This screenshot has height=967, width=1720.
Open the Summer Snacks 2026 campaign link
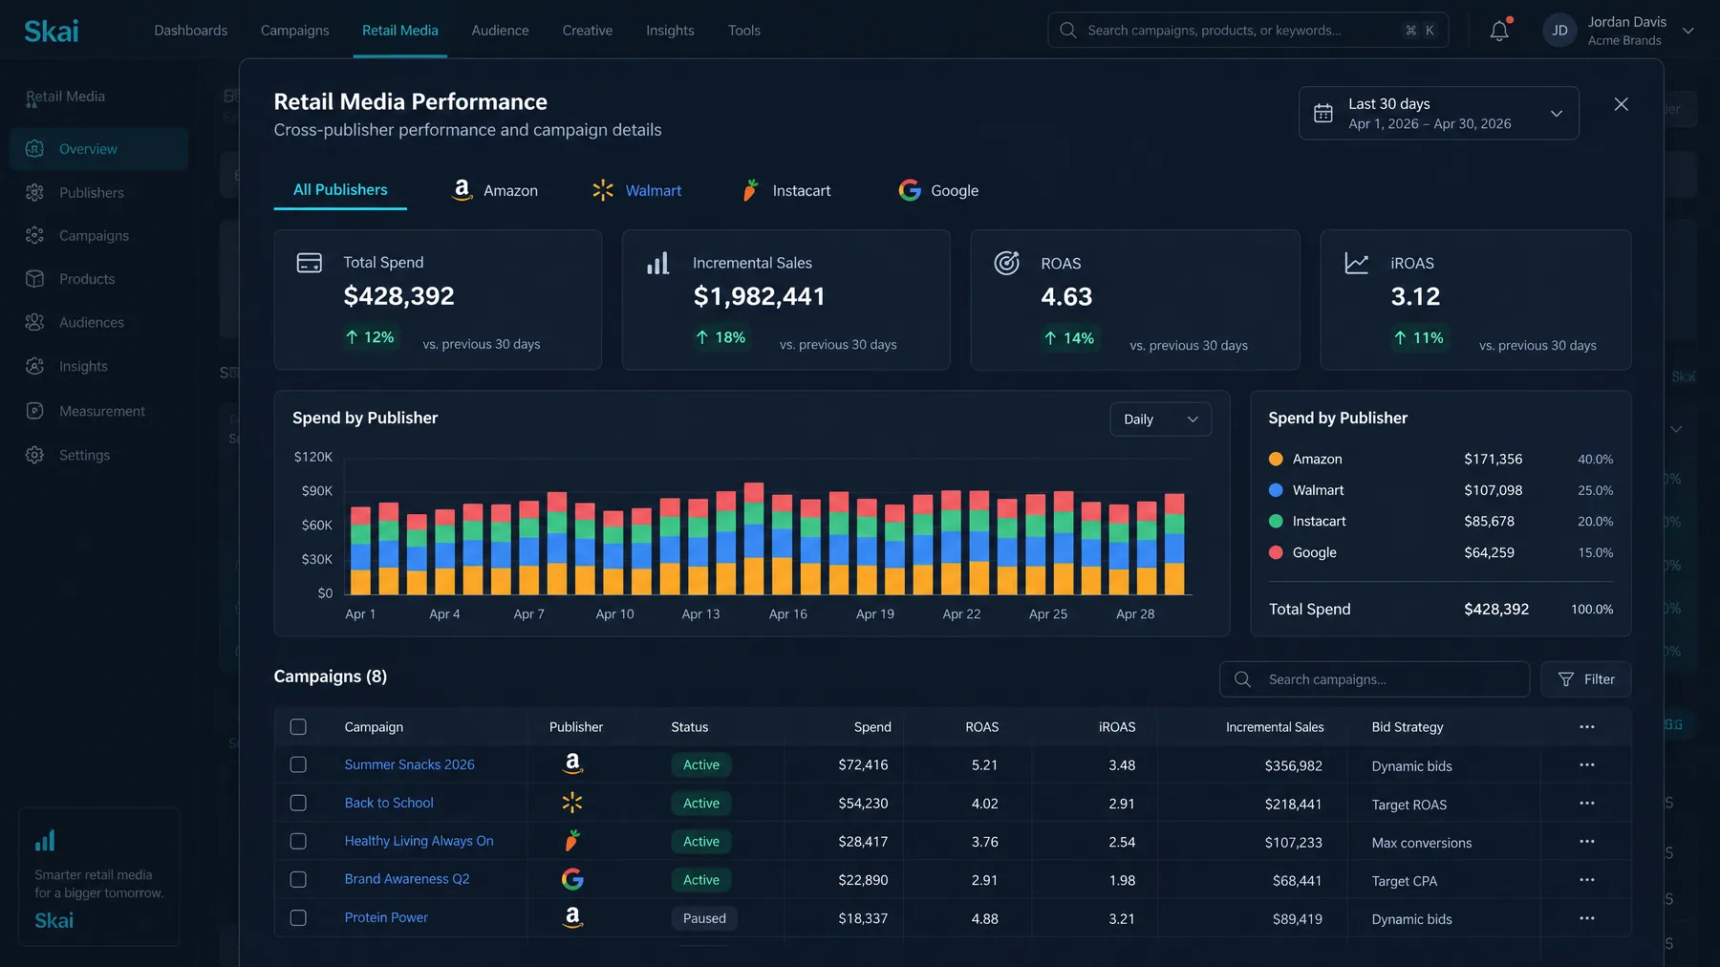[x=410, y=764]
